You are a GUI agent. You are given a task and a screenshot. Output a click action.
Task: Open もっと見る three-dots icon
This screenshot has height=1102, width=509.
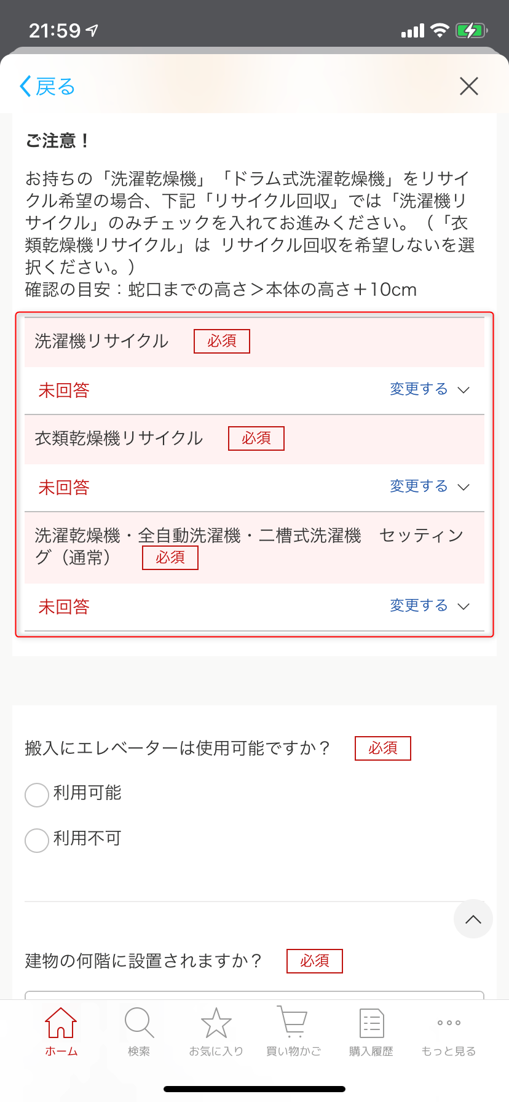pyautogui.click(x=449, y=1023)
